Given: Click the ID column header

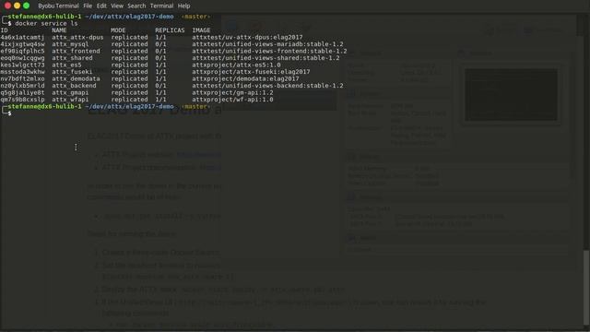Looking at the screenshot, I should [4, 30].
